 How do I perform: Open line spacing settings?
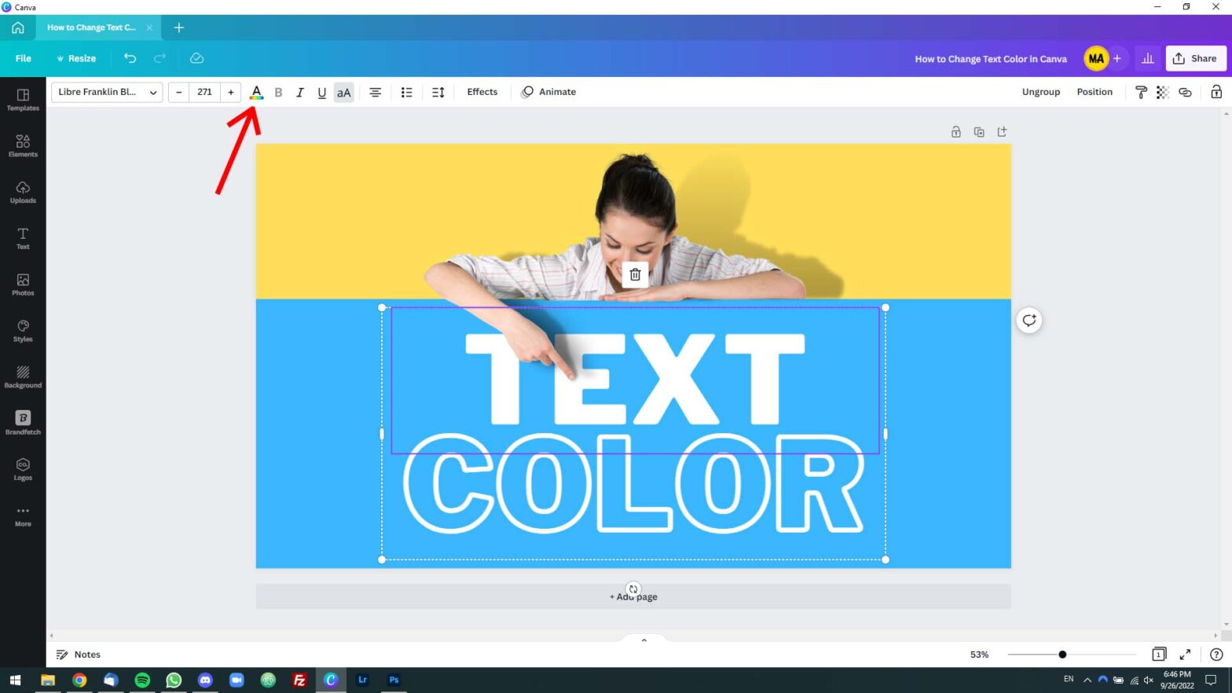coord(438,92)
